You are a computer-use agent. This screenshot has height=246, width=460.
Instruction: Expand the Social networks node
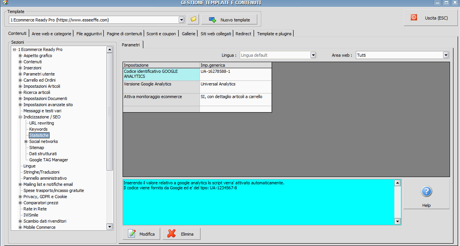26,141
